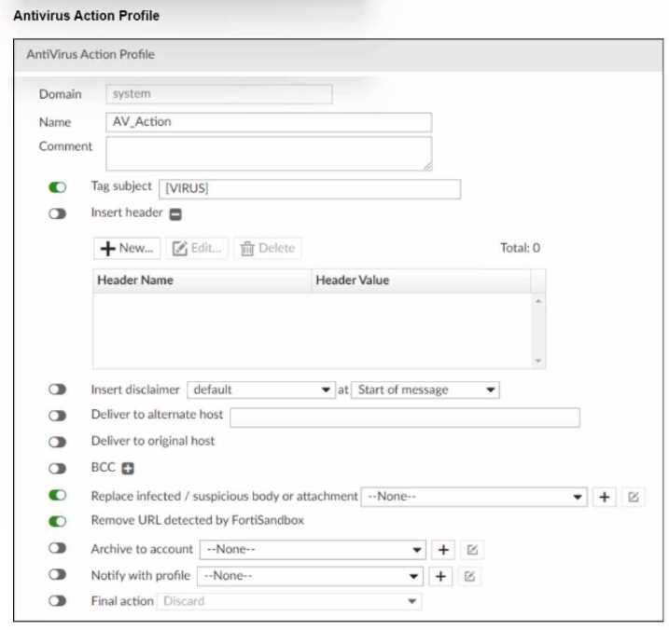Screen dimensions: 669x630
Task: Click the Delete header button
Action: [x=268, y=248]
